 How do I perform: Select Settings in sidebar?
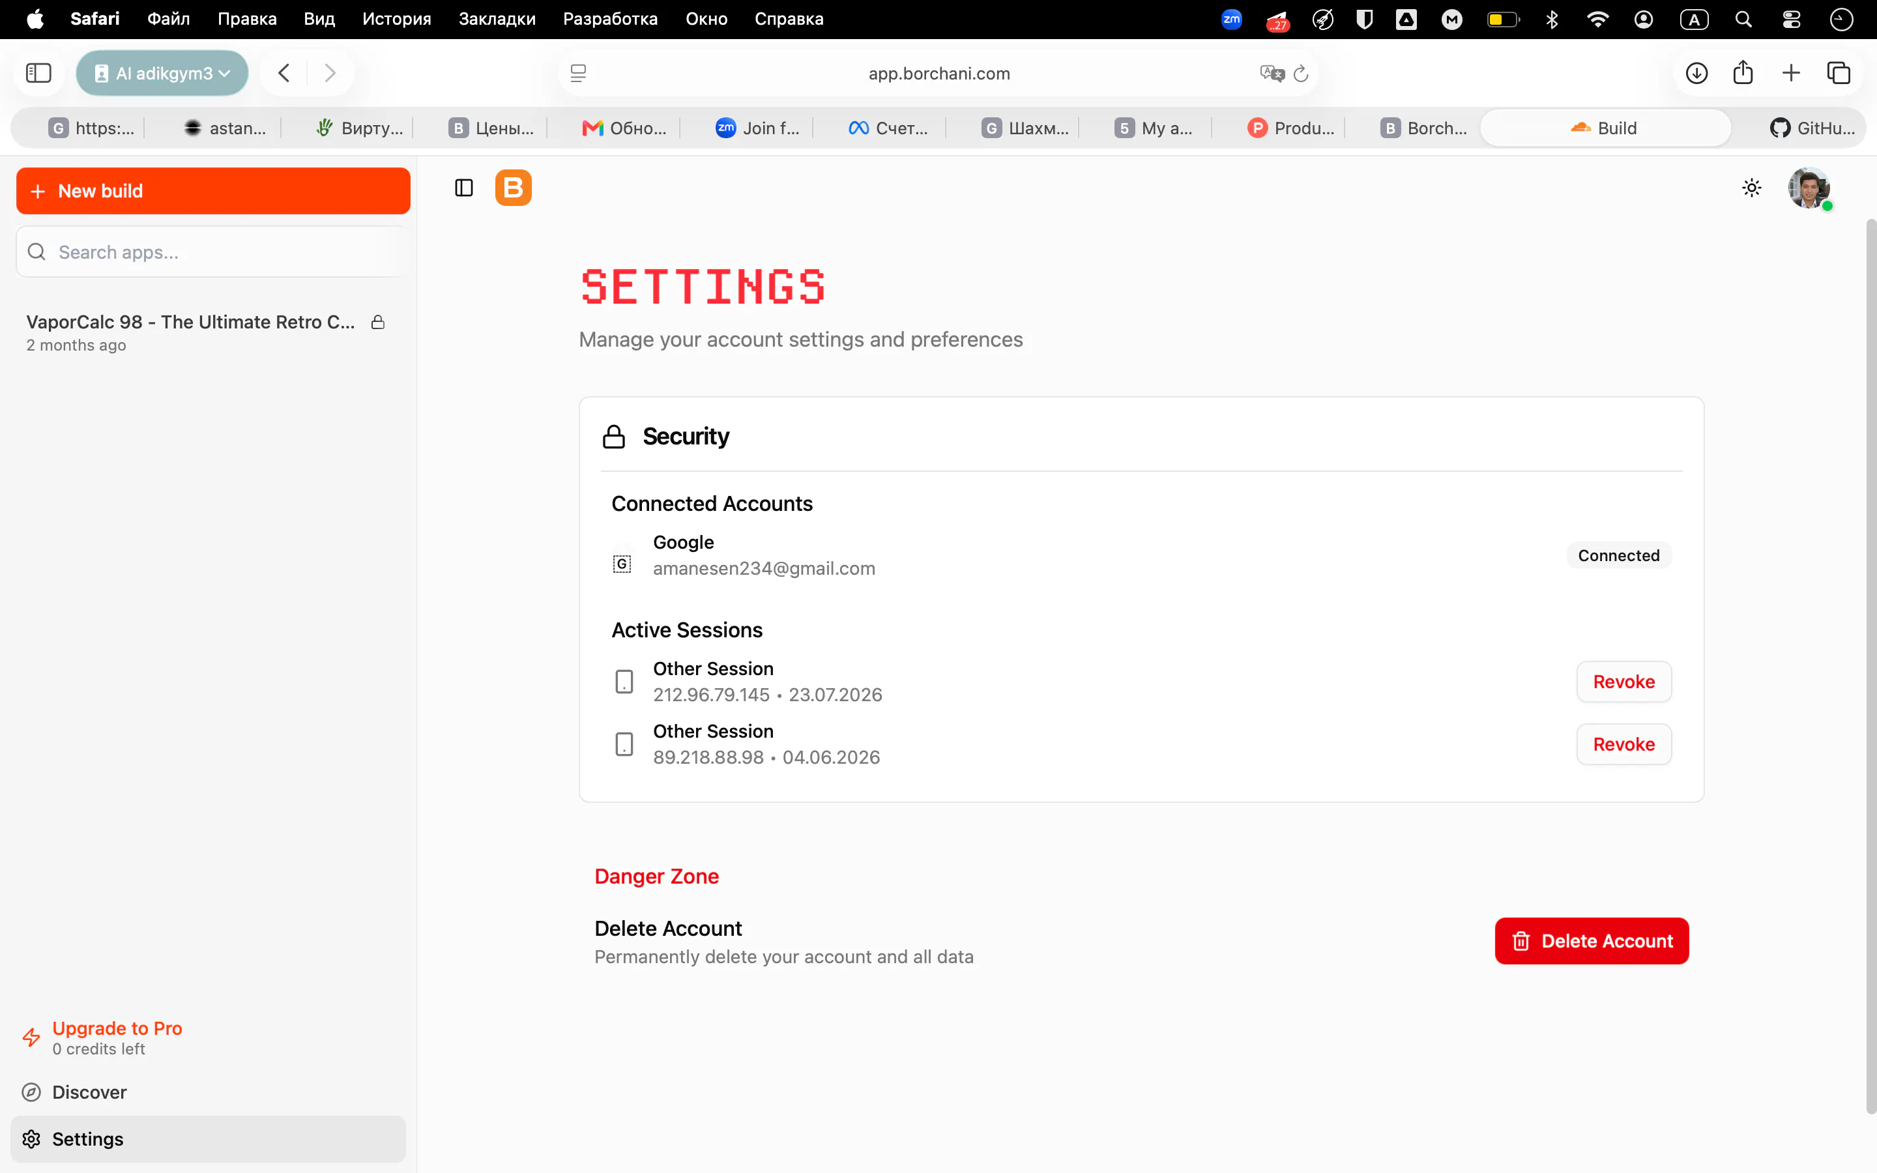click(x=208, y=1139)
